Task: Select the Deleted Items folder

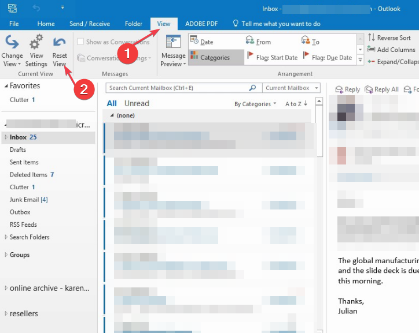Action: (28, 175)
